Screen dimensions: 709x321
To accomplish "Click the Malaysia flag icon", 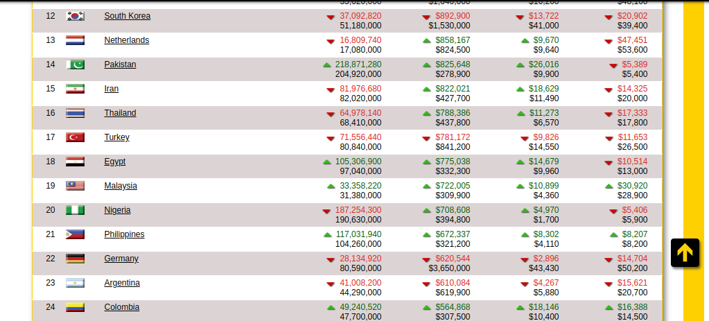I will [x=75, y=186].
